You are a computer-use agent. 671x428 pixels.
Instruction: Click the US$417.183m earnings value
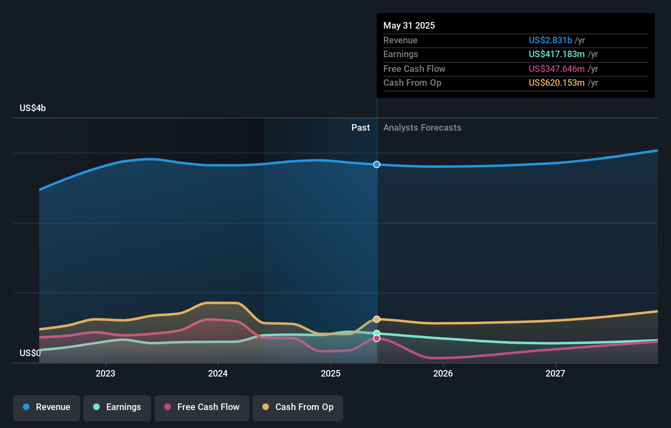tap(557, 54)
